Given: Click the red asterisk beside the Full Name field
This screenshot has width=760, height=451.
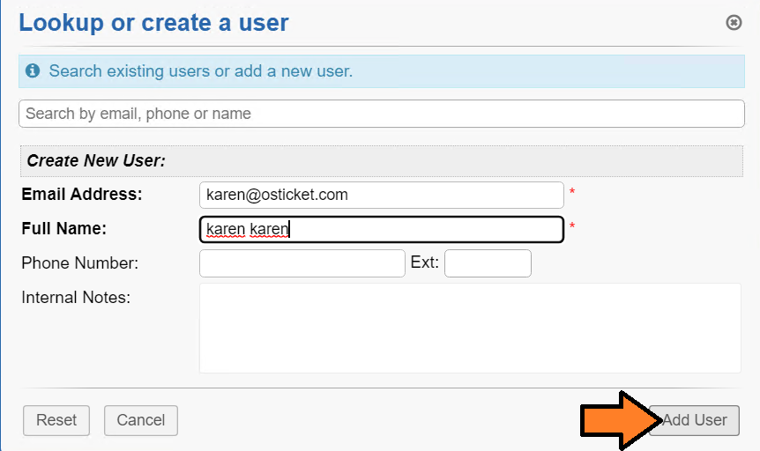Looking at the screenshot, I should click(x=572, y=226).
